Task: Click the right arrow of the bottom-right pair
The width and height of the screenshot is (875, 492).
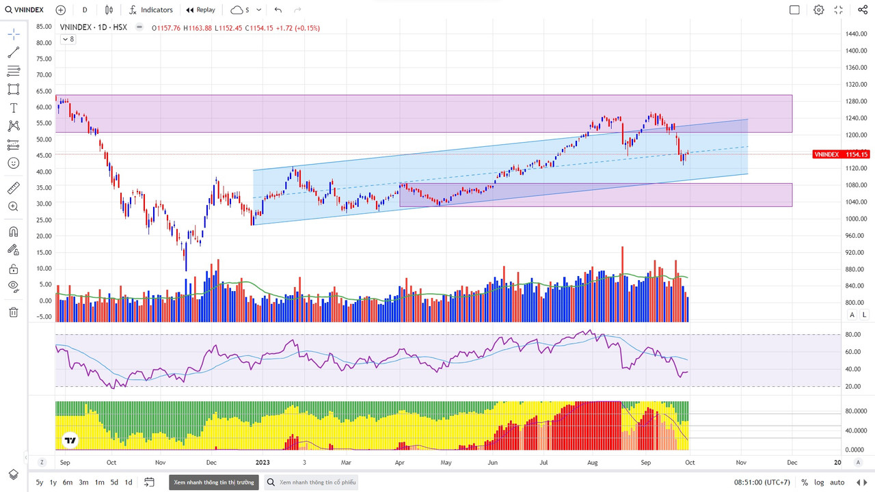Action: pos(867,482)
